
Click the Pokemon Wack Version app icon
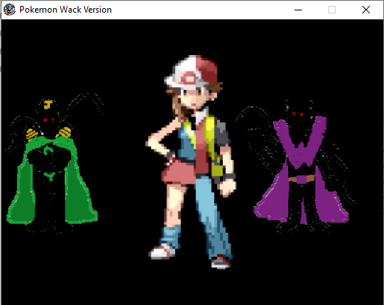click(10, 10)
